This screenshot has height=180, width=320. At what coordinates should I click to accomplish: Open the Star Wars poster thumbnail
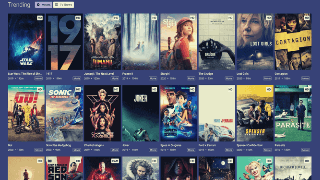[x=26, y=42]
